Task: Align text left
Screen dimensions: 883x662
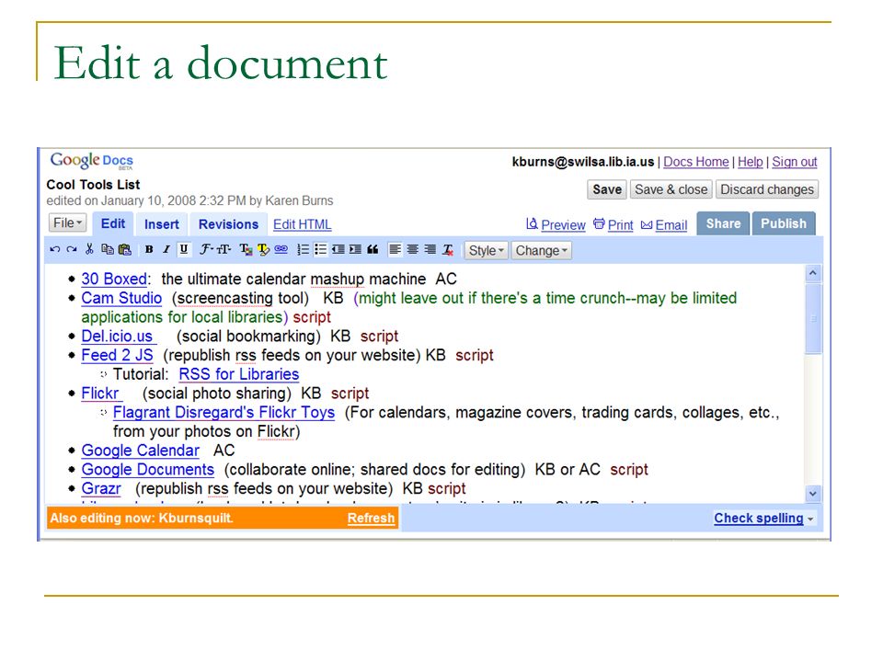Action: (396, 249)
